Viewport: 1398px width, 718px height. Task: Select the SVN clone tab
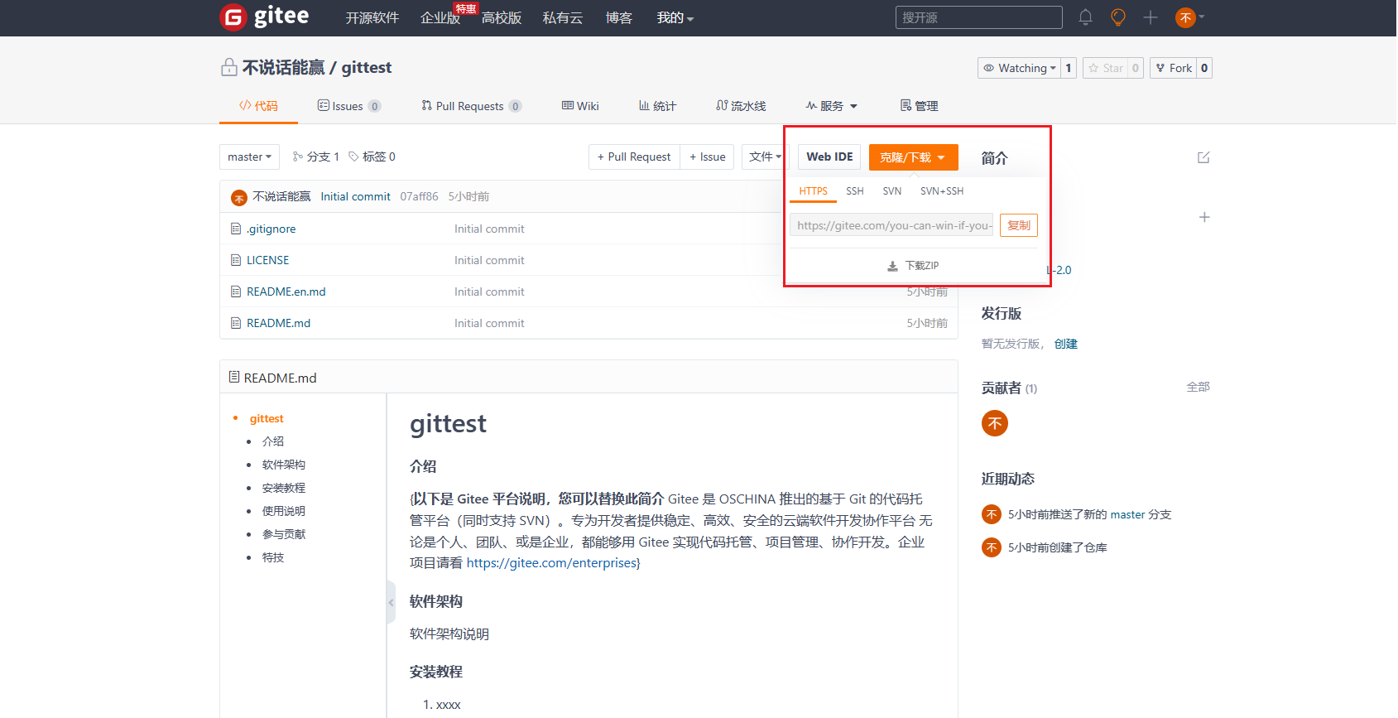click(892, 191)
